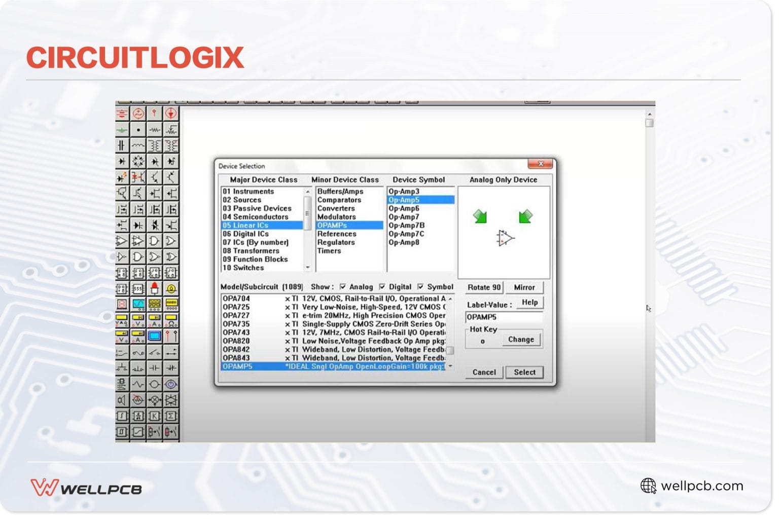Viewport: 779px width, 519px height.
Task: Click the Rotate 90 button
Action: click(x=483, y=287)
